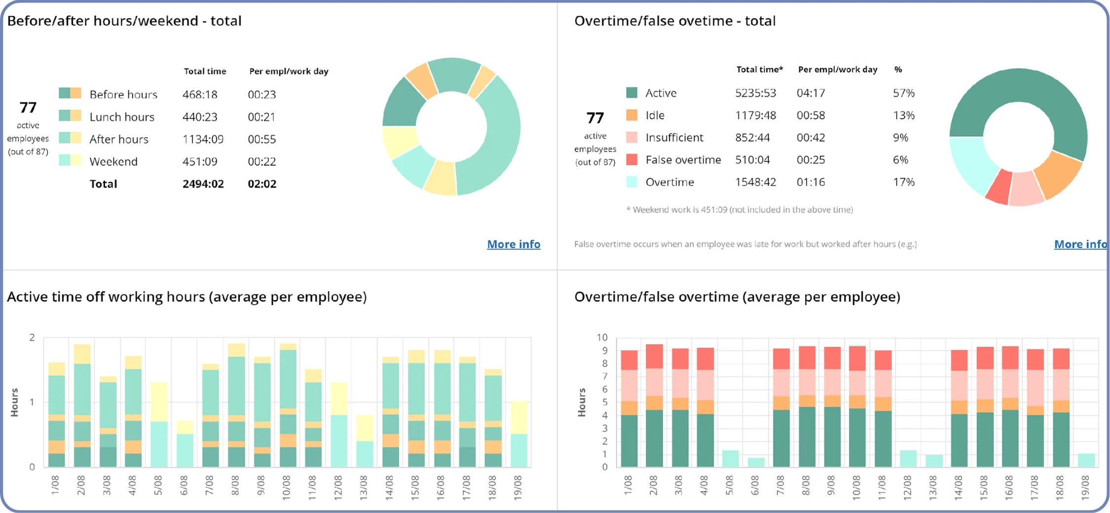This screenshot has height=513, width=1110.
Task: Click the Active total time 5235:53
Action: 755,93
